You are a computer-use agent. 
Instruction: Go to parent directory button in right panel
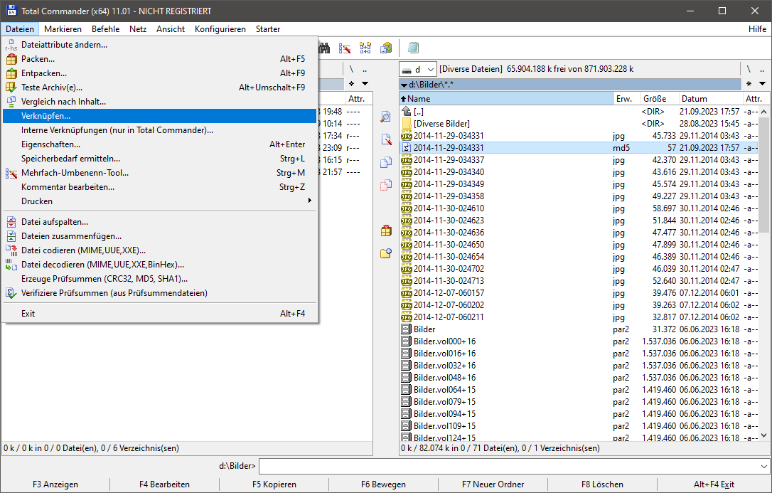pos(762,70)
